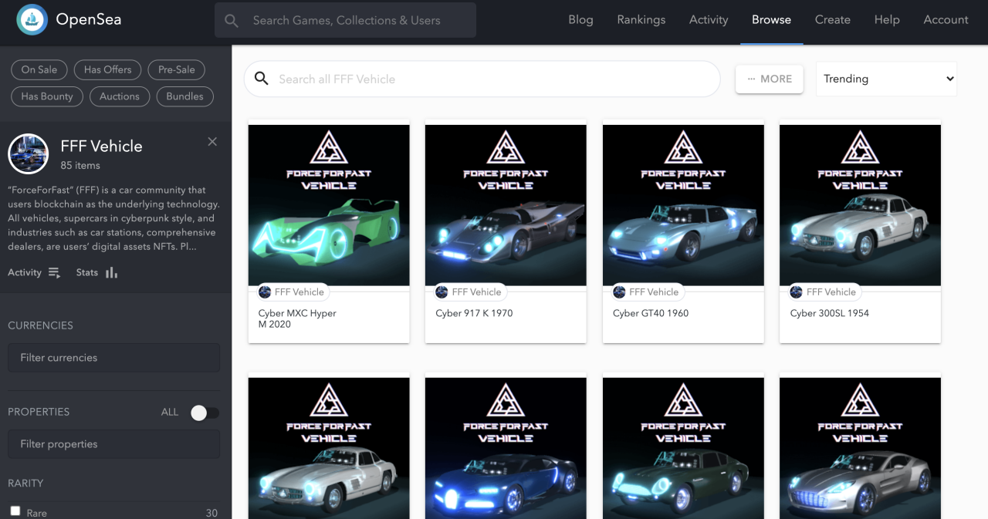Filter by Bundles
This screenshot has width=988, height=519.
coord(184,96)
